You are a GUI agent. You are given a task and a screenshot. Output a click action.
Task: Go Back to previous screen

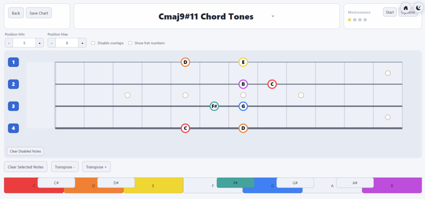click(16, 13)
